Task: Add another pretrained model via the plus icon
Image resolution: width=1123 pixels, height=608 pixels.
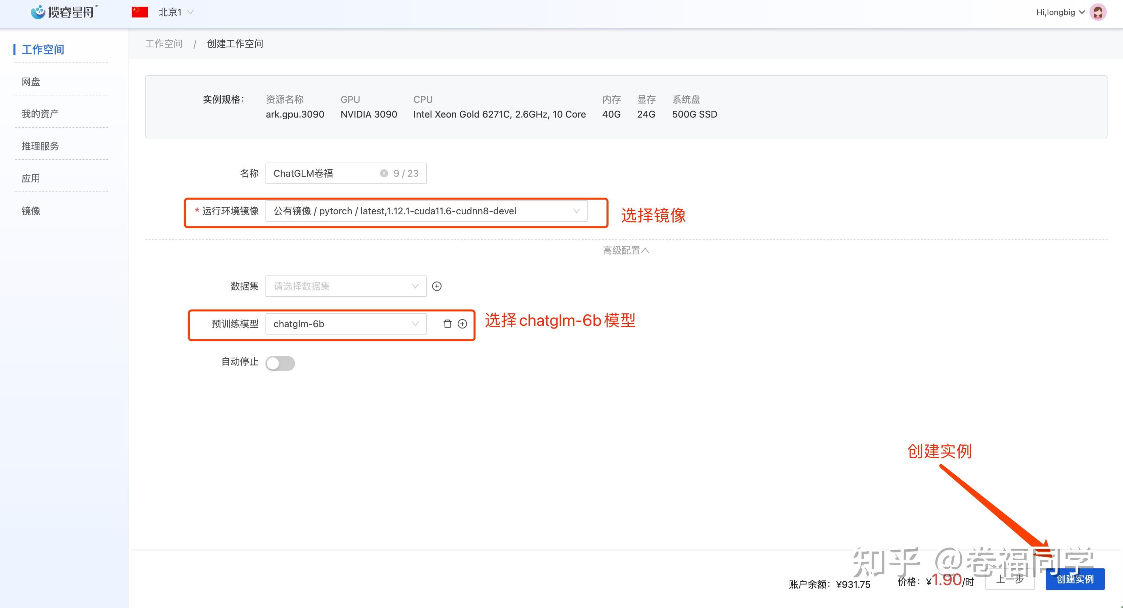Action: [462, 324]
